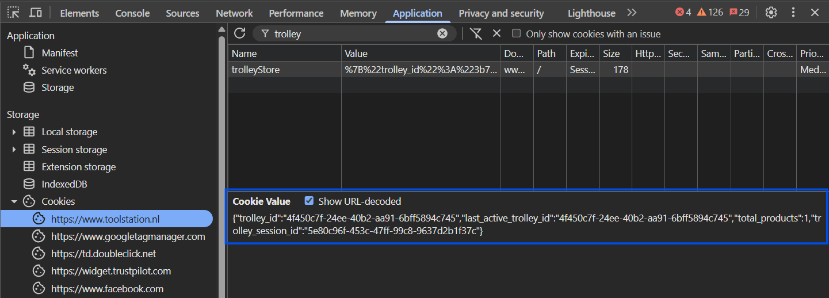Expand the Local storage tree item
The height and width of the screenshot is (298, 829).
point(14,132)
